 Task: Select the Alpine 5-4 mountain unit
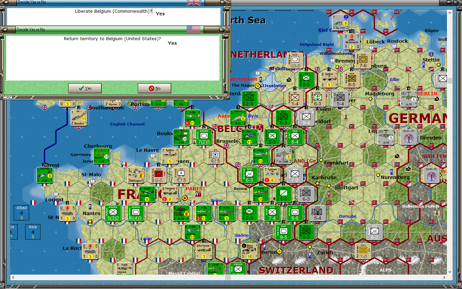[x=318, y=213]
